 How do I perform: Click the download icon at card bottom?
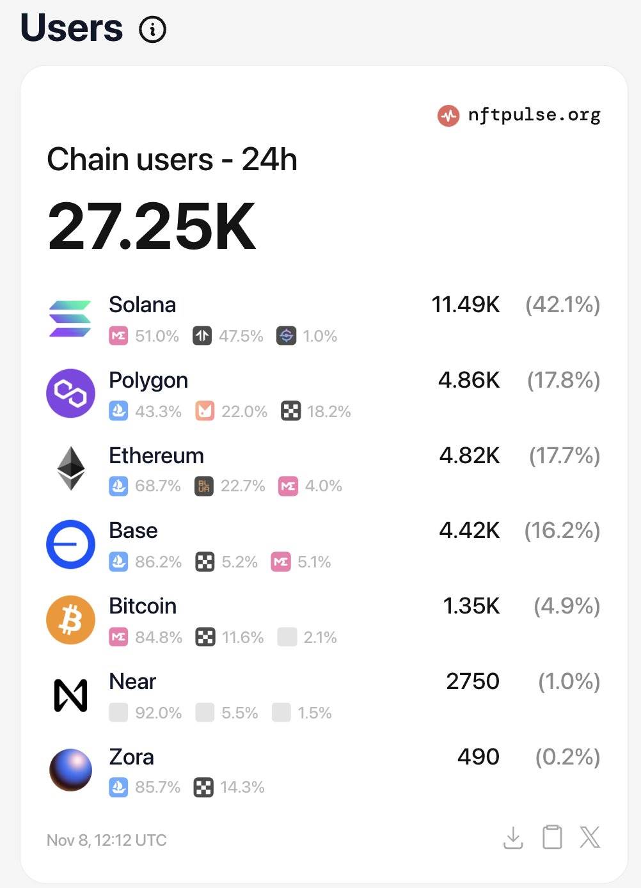click(x=513, y=837)
